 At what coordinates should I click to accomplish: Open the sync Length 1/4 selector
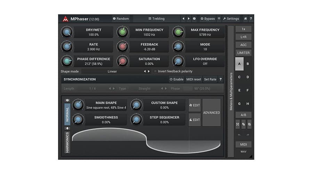point(93,88)
